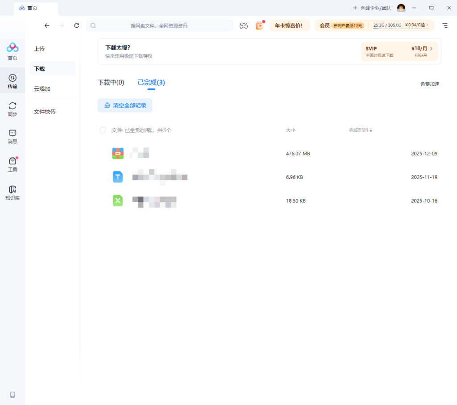This screenshot has width=457, height=405.
Task: Open the 传输 transfer sidebar icon
Action: click(12, 81)
